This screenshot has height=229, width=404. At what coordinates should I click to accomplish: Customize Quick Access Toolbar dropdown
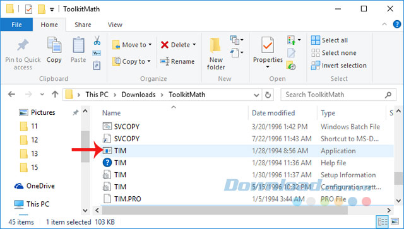pyautogui.click(x=52, y=10)
